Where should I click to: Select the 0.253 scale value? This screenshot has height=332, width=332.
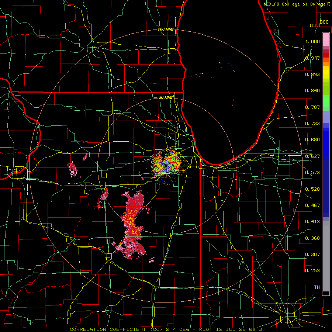click(x=312, y=271)
